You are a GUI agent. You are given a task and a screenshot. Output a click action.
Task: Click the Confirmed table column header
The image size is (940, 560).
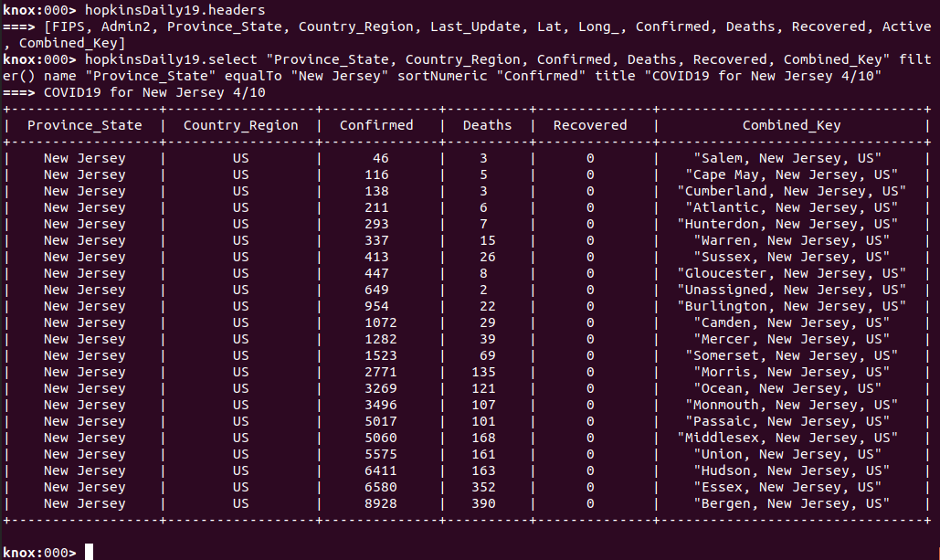(x=376, y=125)
